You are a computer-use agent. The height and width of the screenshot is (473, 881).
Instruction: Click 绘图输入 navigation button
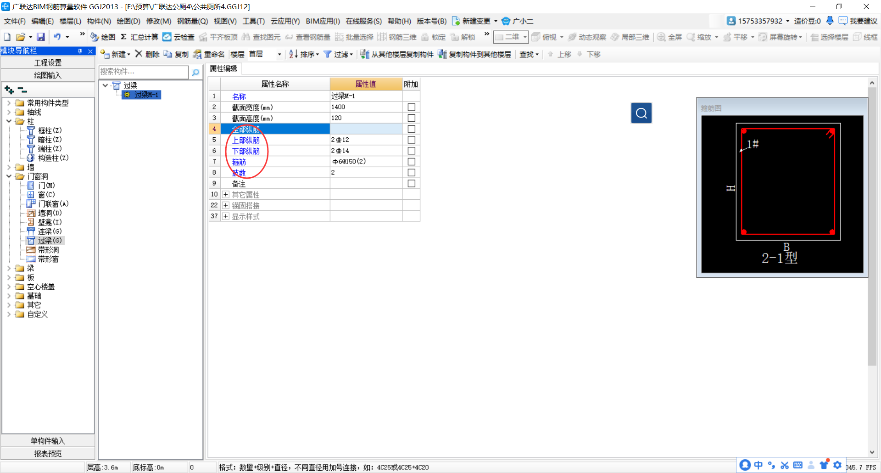48,75
